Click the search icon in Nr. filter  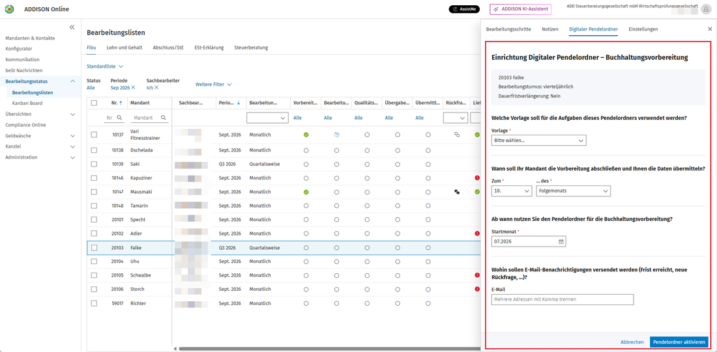(x=119, y=117)
